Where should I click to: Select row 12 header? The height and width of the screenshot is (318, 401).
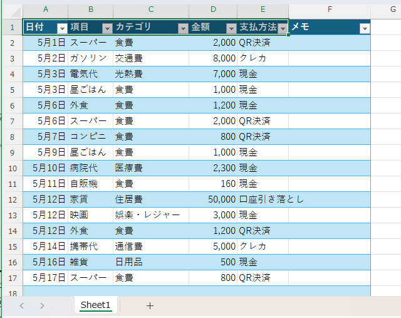(x=13, y=199)
